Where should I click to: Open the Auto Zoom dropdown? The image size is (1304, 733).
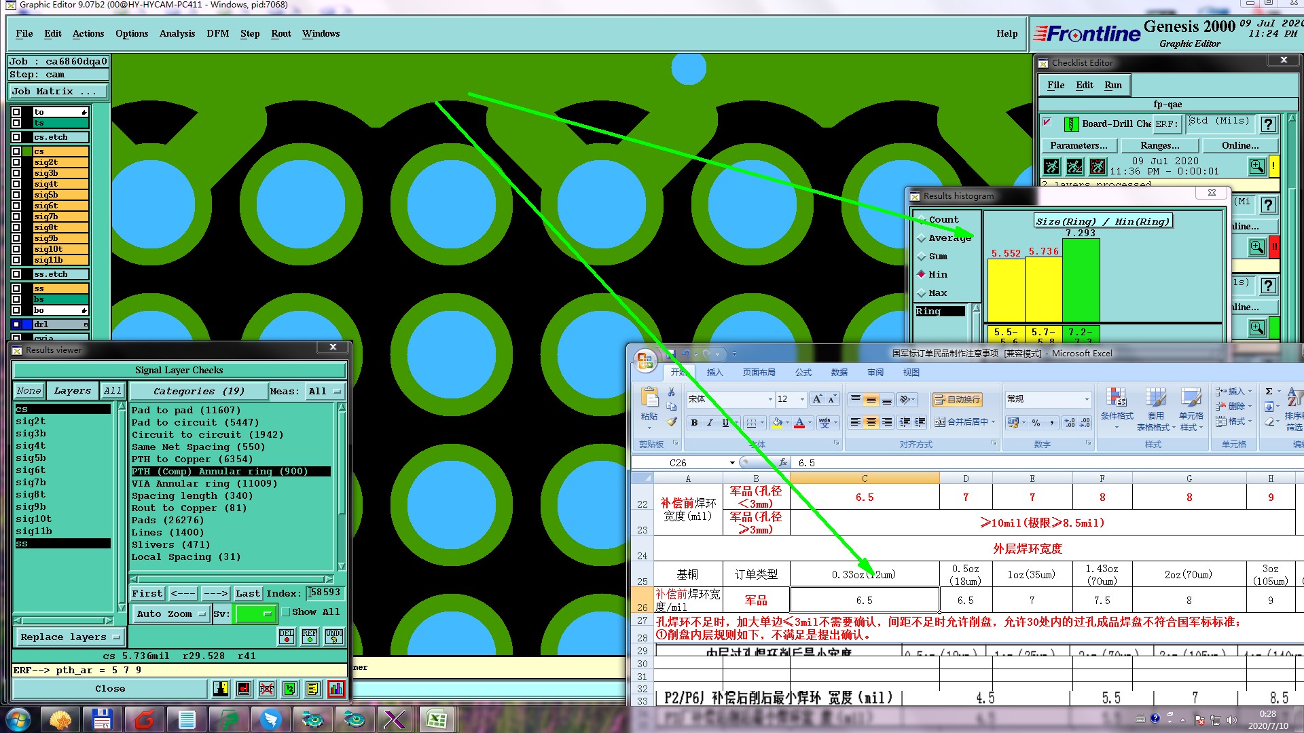[171, 614]
